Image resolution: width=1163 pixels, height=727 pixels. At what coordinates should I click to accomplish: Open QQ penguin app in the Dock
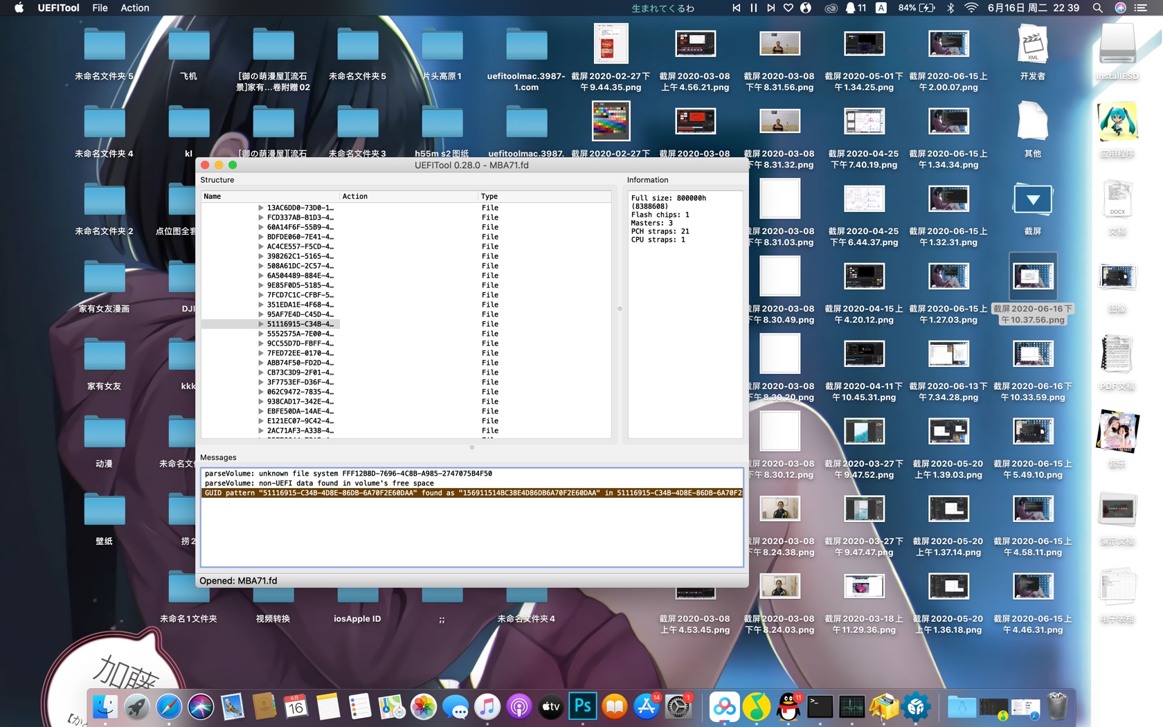(788, 707)
